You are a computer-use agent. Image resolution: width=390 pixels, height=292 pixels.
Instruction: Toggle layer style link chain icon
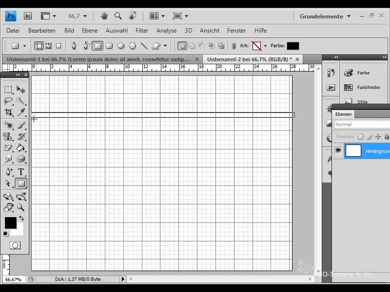point(234,46)
